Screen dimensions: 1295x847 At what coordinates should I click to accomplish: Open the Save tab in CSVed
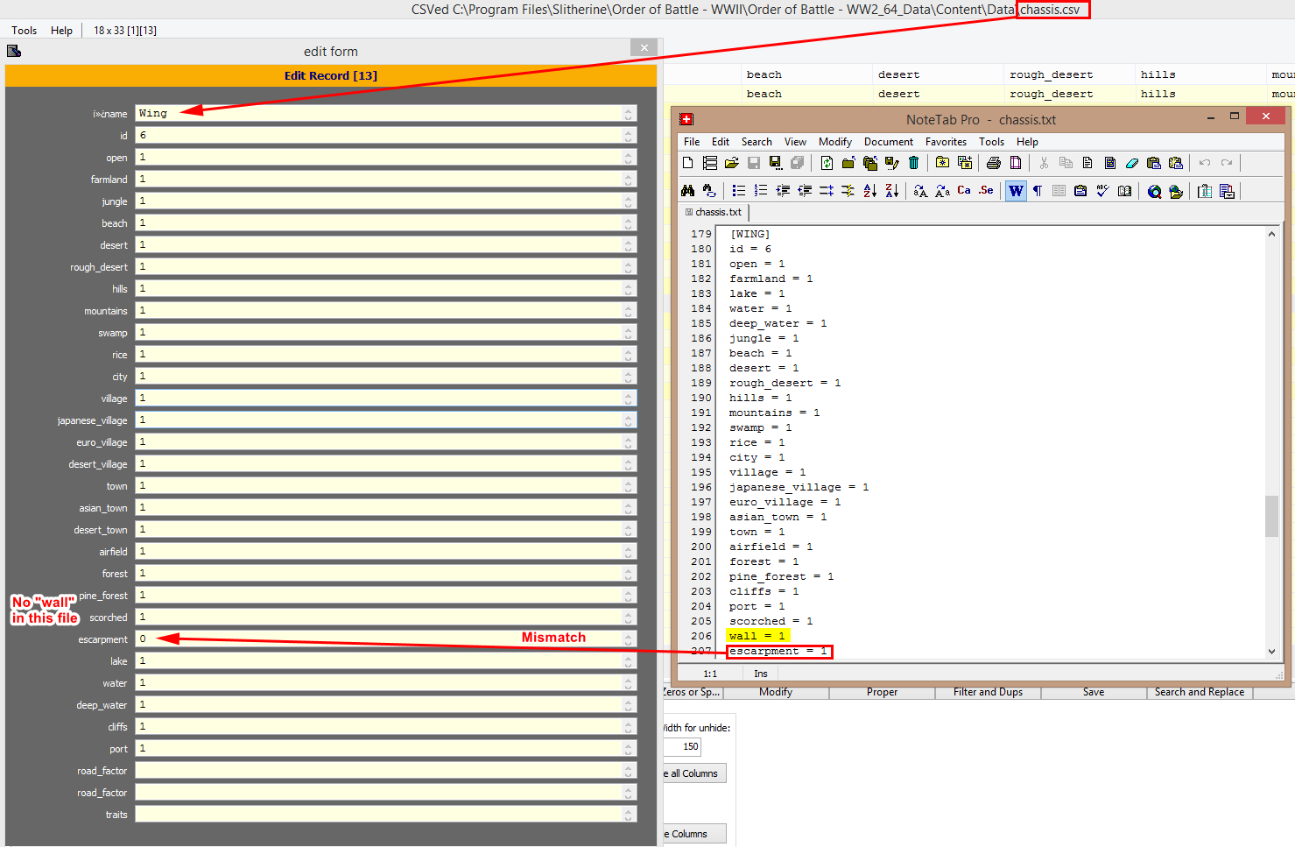point(1094,692)
